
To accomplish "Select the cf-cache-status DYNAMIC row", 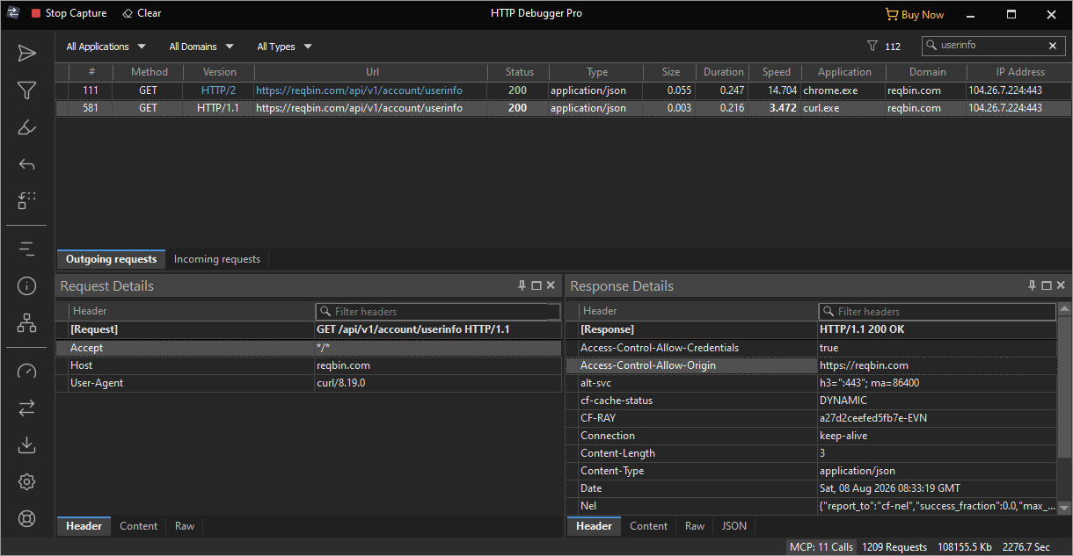I will (x=812, y=401).
